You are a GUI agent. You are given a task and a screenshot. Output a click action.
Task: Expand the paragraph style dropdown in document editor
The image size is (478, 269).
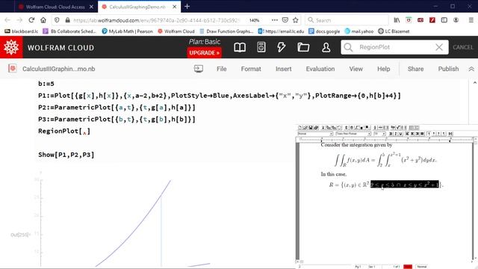[x=331, y=134]
